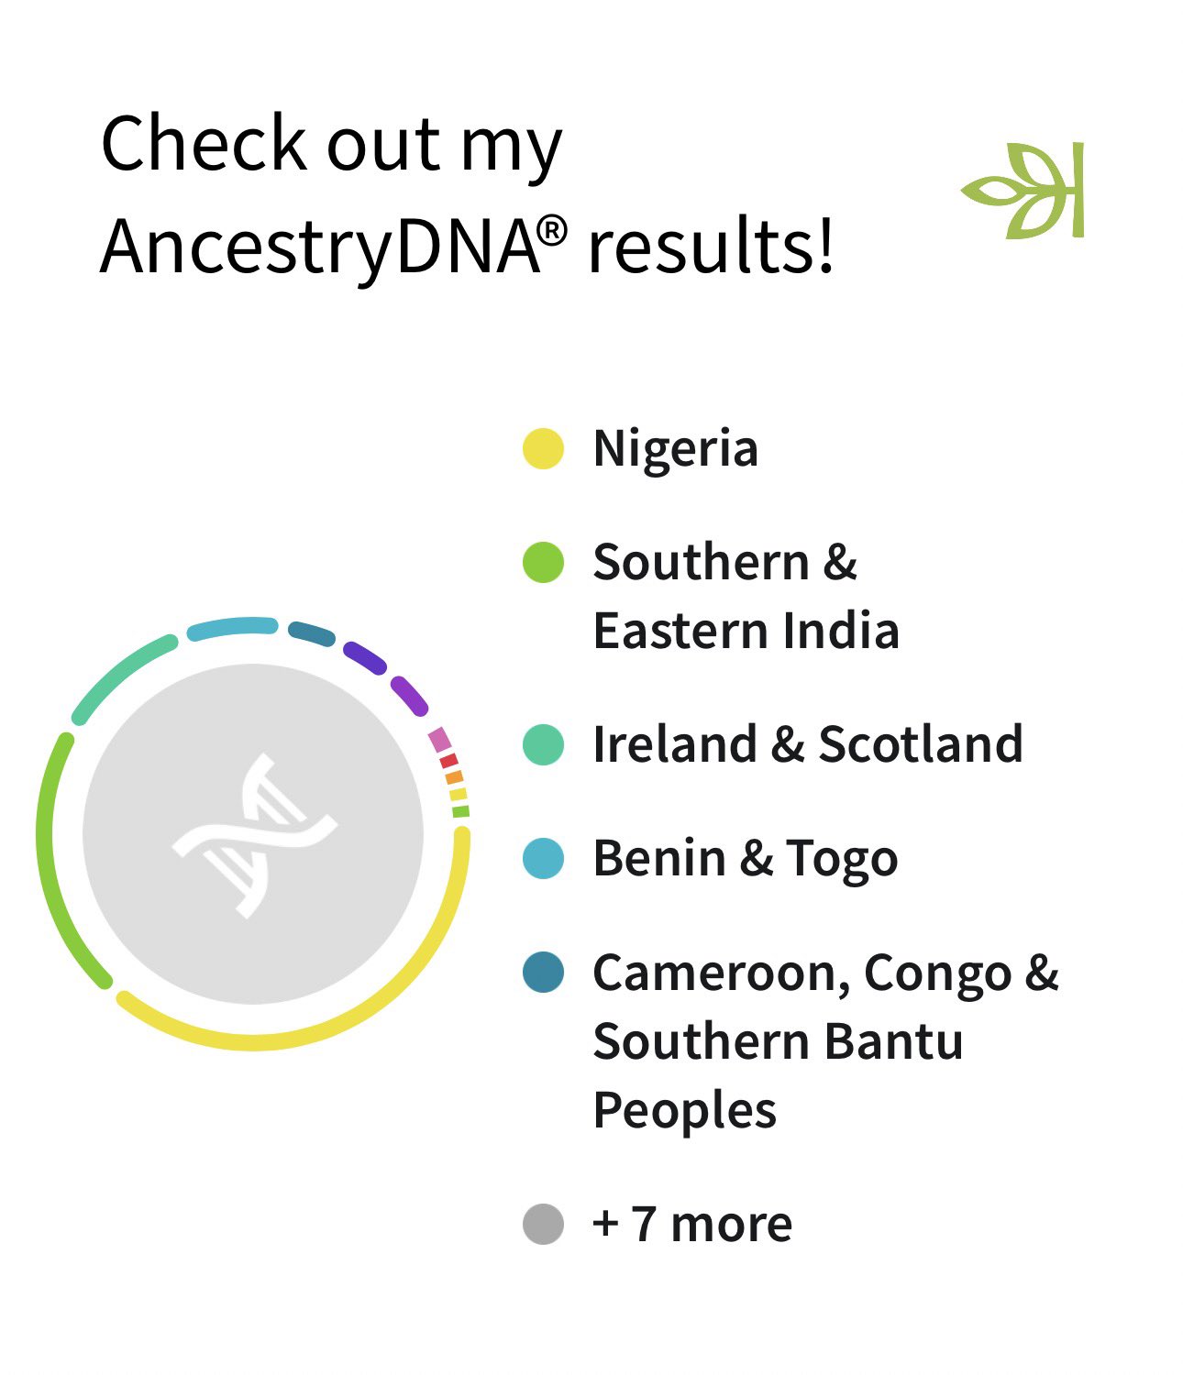Select the Nigeria region label

pos(675,449)
